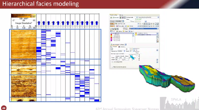Click the orange Zones button
This screenshot has height=110, width=199.
coord(112,24)
